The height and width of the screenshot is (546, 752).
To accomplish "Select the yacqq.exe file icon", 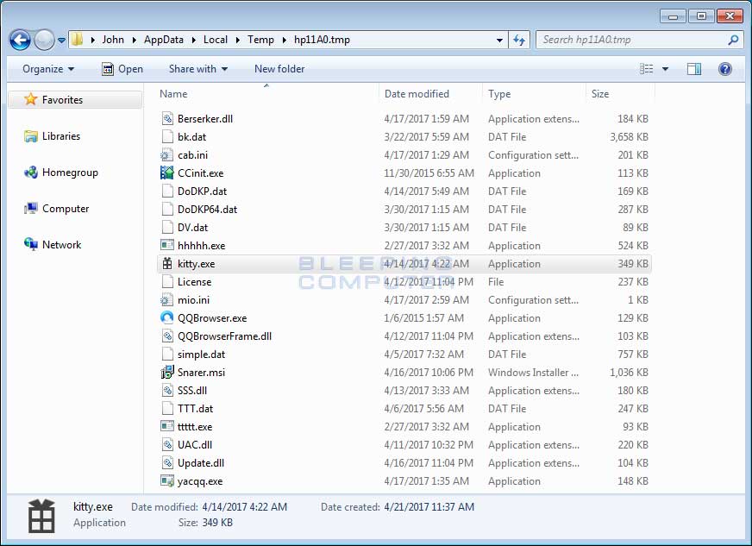I will click(167, 480).
